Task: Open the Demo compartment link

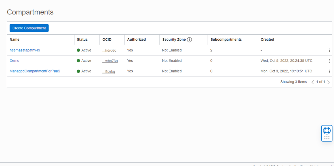Action: click(14, 61)
